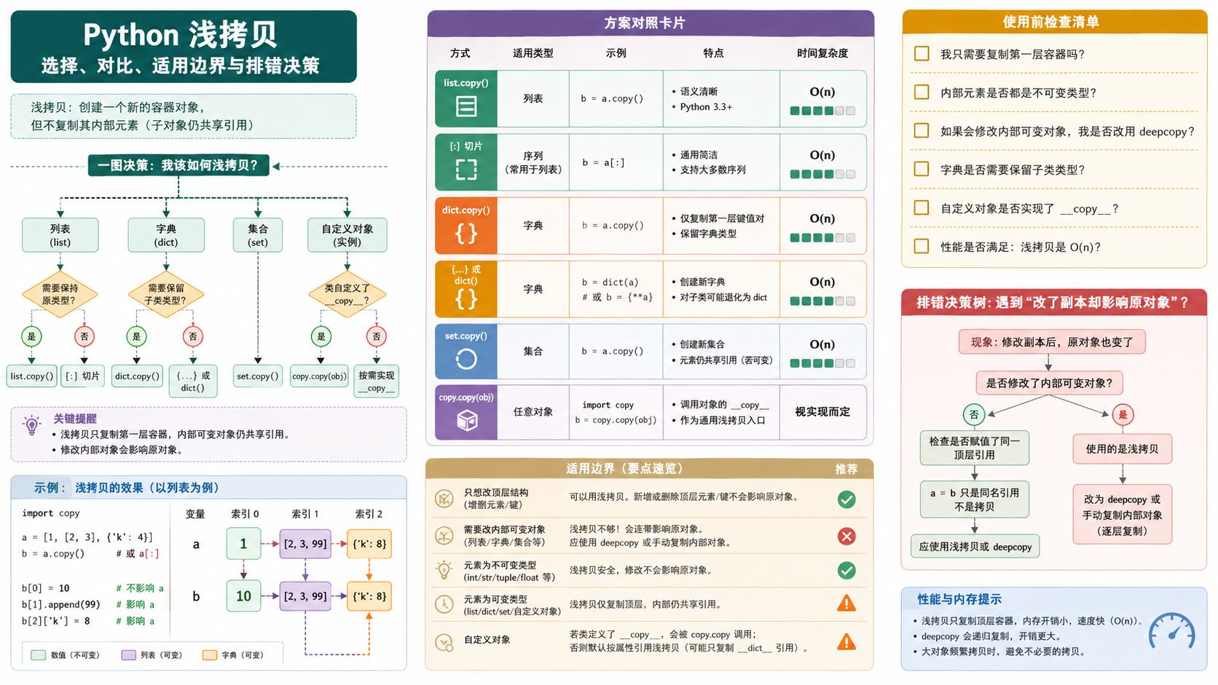The height and width of the screenshot is (685, 1218).
Task: Click the warning triangle for 自定义对象
Action: tap(846, 641)
